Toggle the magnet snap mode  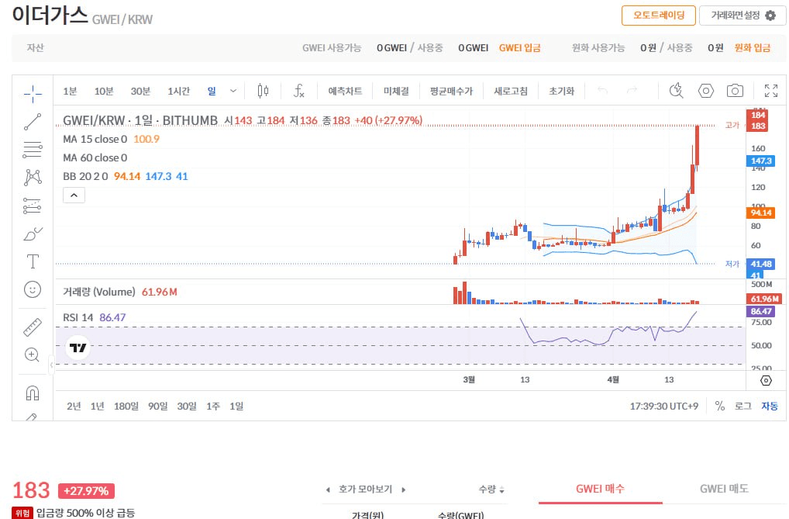click(x=33, y=393)
